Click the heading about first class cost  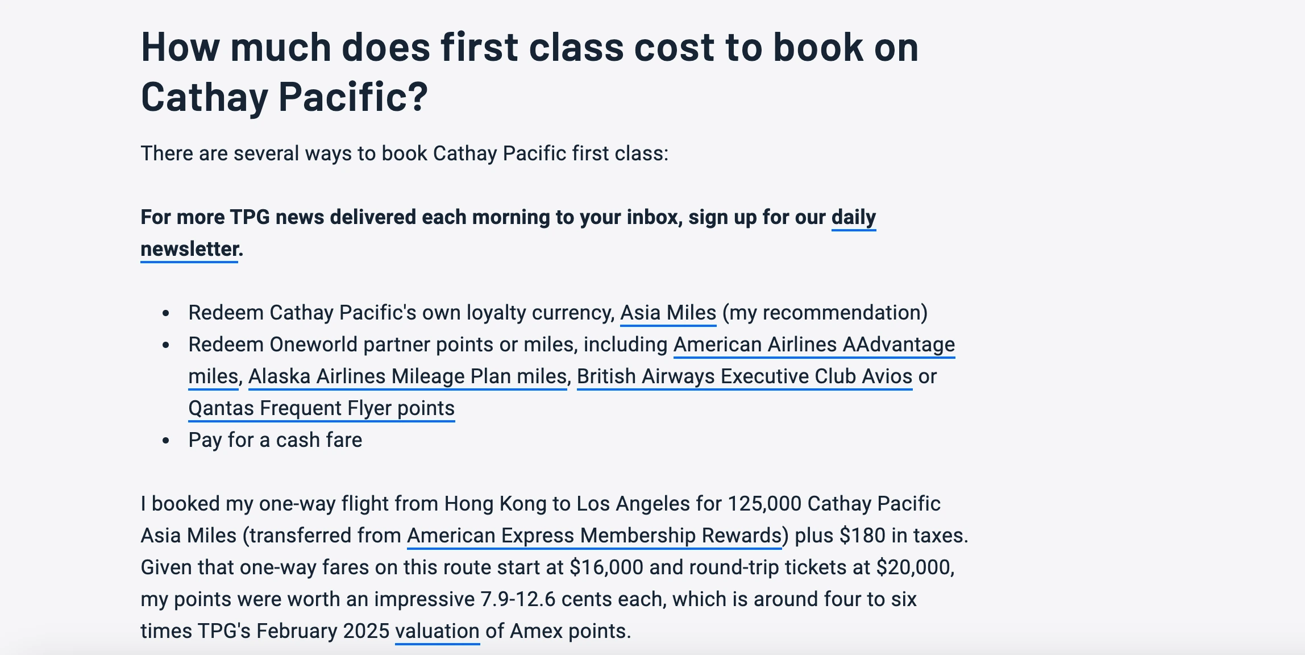(x=529, y=72)
